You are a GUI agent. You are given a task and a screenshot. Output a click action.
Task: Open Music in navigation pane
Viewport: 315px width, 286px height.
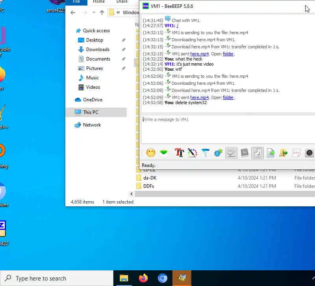point(92,78)
